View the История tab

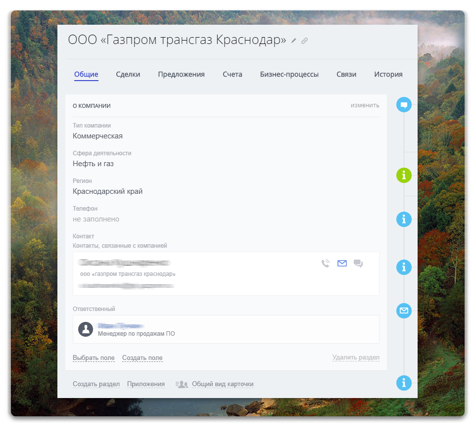(x=388, y=74)
